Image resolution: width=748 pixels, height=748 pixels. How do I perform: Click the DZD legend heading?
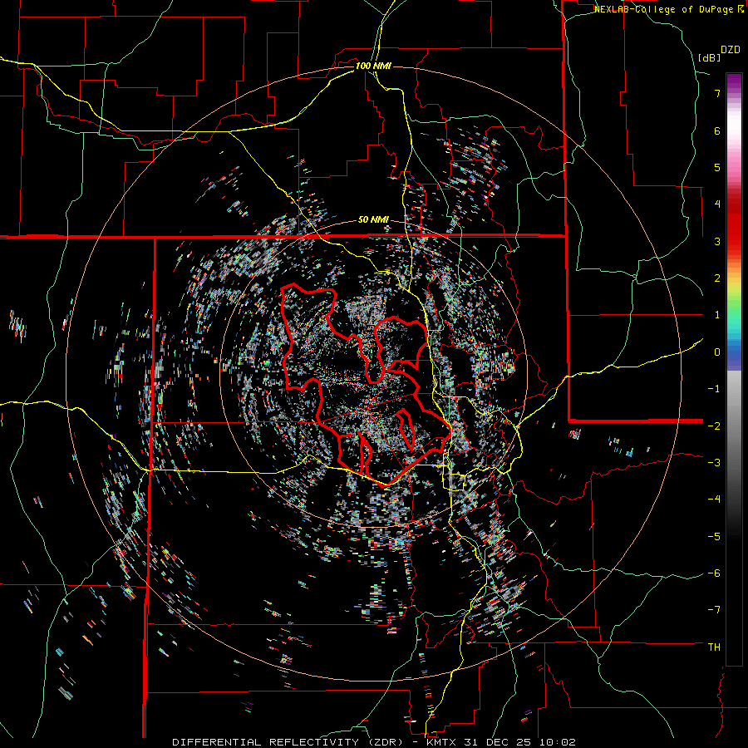(x=731, y=50)
